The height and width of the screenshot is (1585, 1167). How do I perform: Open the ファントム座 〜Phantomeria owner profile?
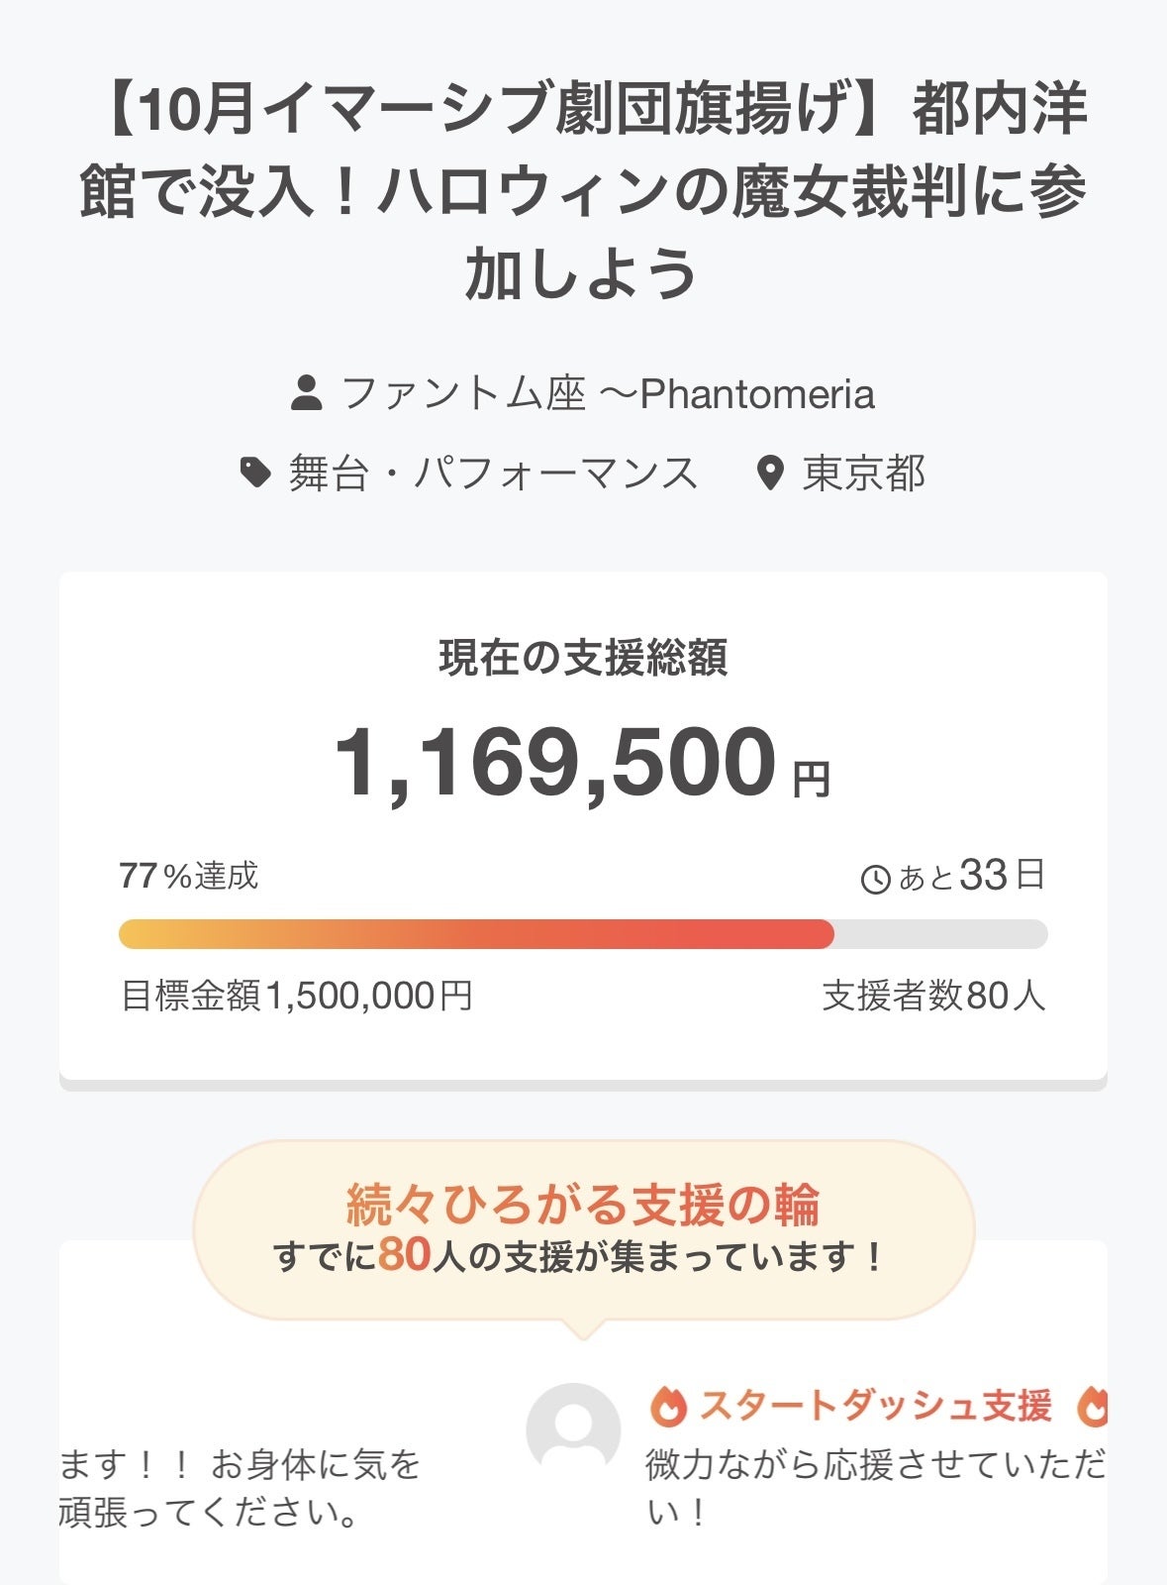coord(607,393)
